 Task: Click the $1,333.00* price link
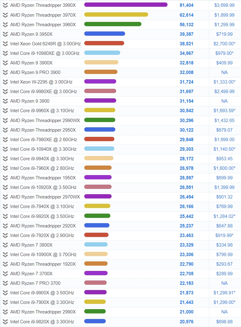pos(224,82)
